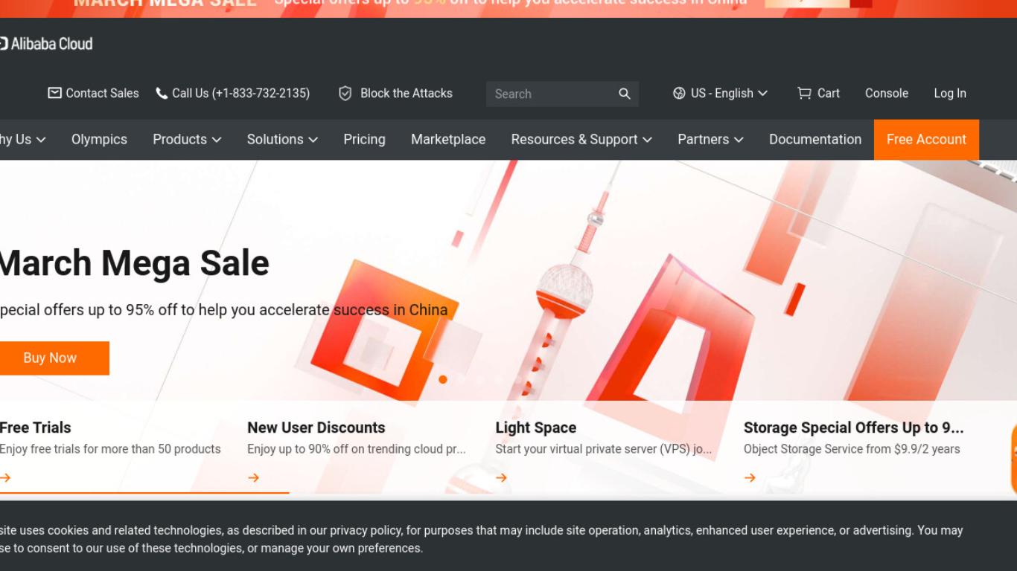Viewport: 1017px width, 571px height.
Task: Open the Olympics menu item
Action: (x=99, y=139)
